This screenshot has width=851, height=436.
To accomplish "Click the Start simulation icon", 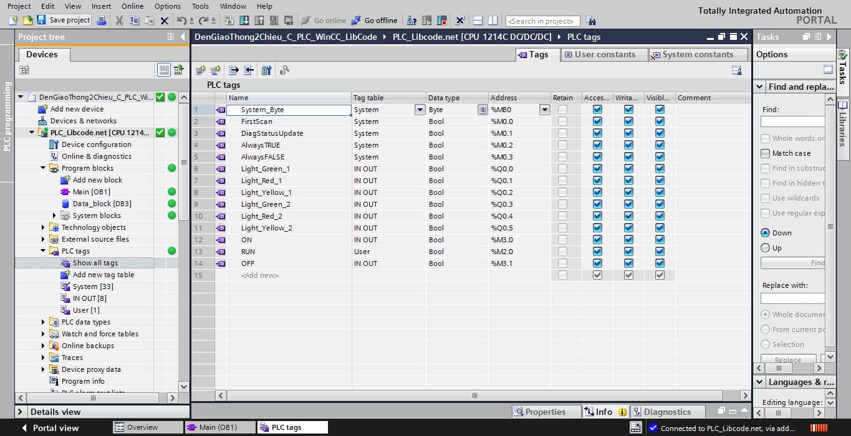I will (274, 21).
